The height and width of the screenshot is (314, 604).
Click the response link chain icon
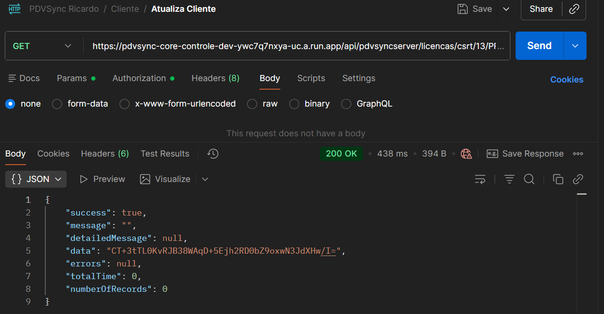click(x=578, y=179)
